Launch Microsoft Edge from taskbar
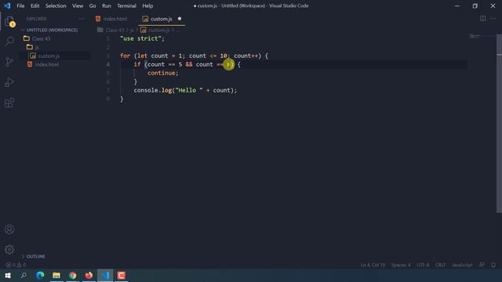Viewport: 502px width, 282px height. 40,275
